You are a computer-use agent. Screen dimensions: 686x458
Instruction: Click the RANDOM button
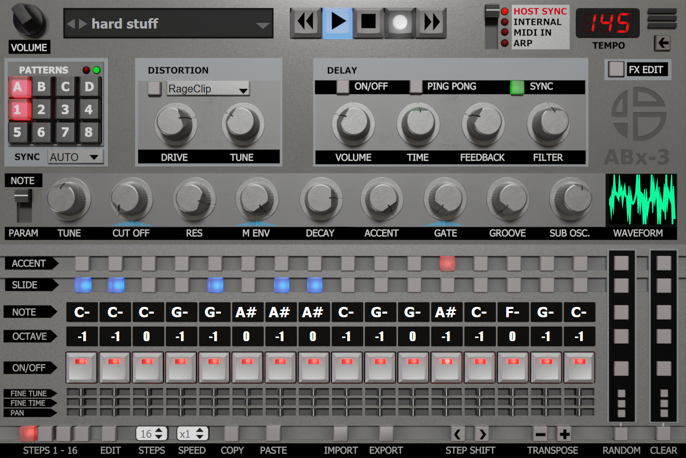coord(621,434)
